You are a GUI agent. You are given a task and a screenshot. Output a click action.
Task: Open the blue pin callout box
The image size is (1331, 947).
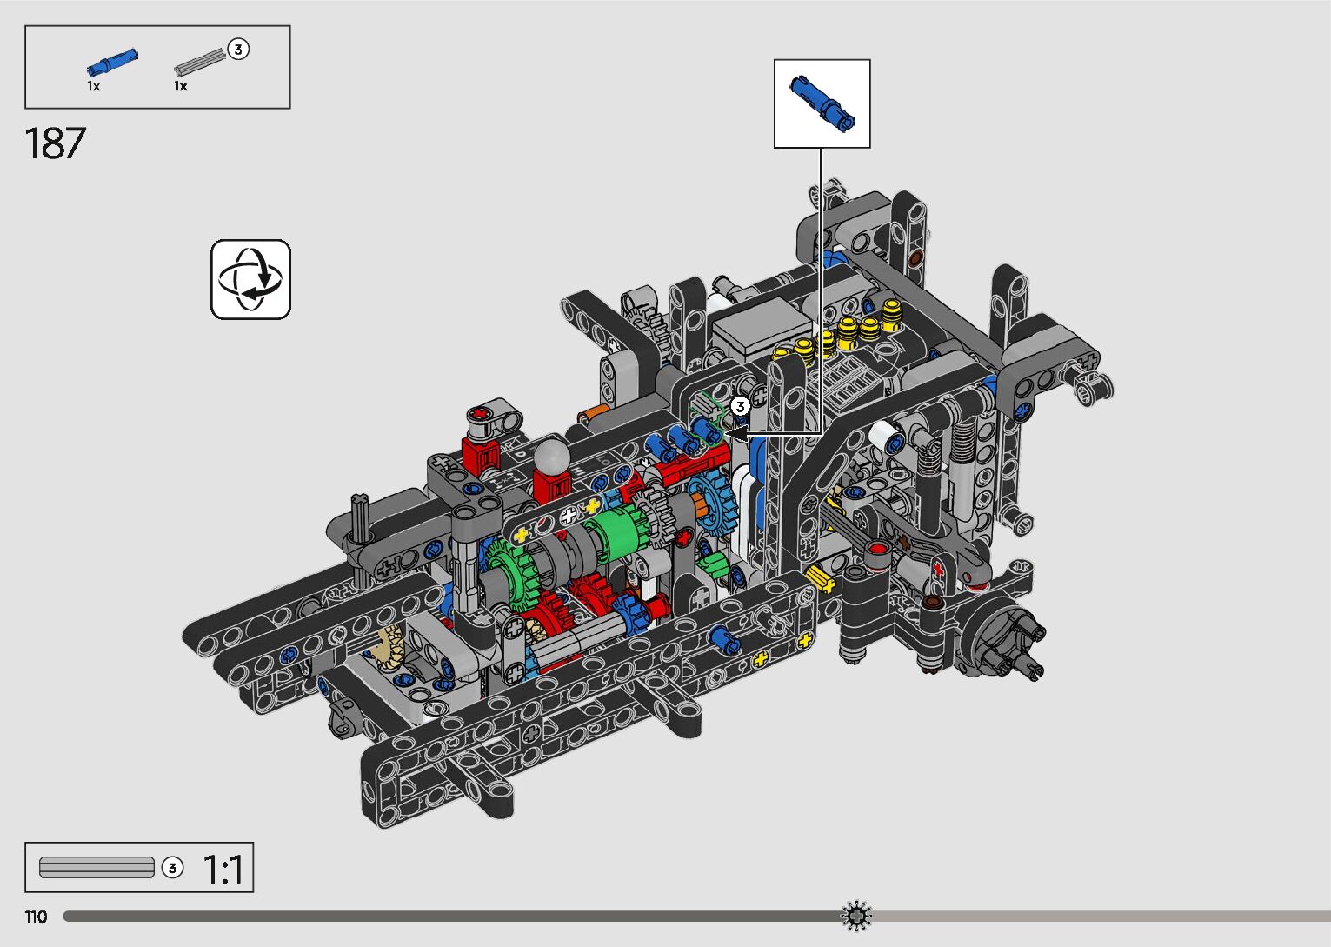click(x=822, y=103)
